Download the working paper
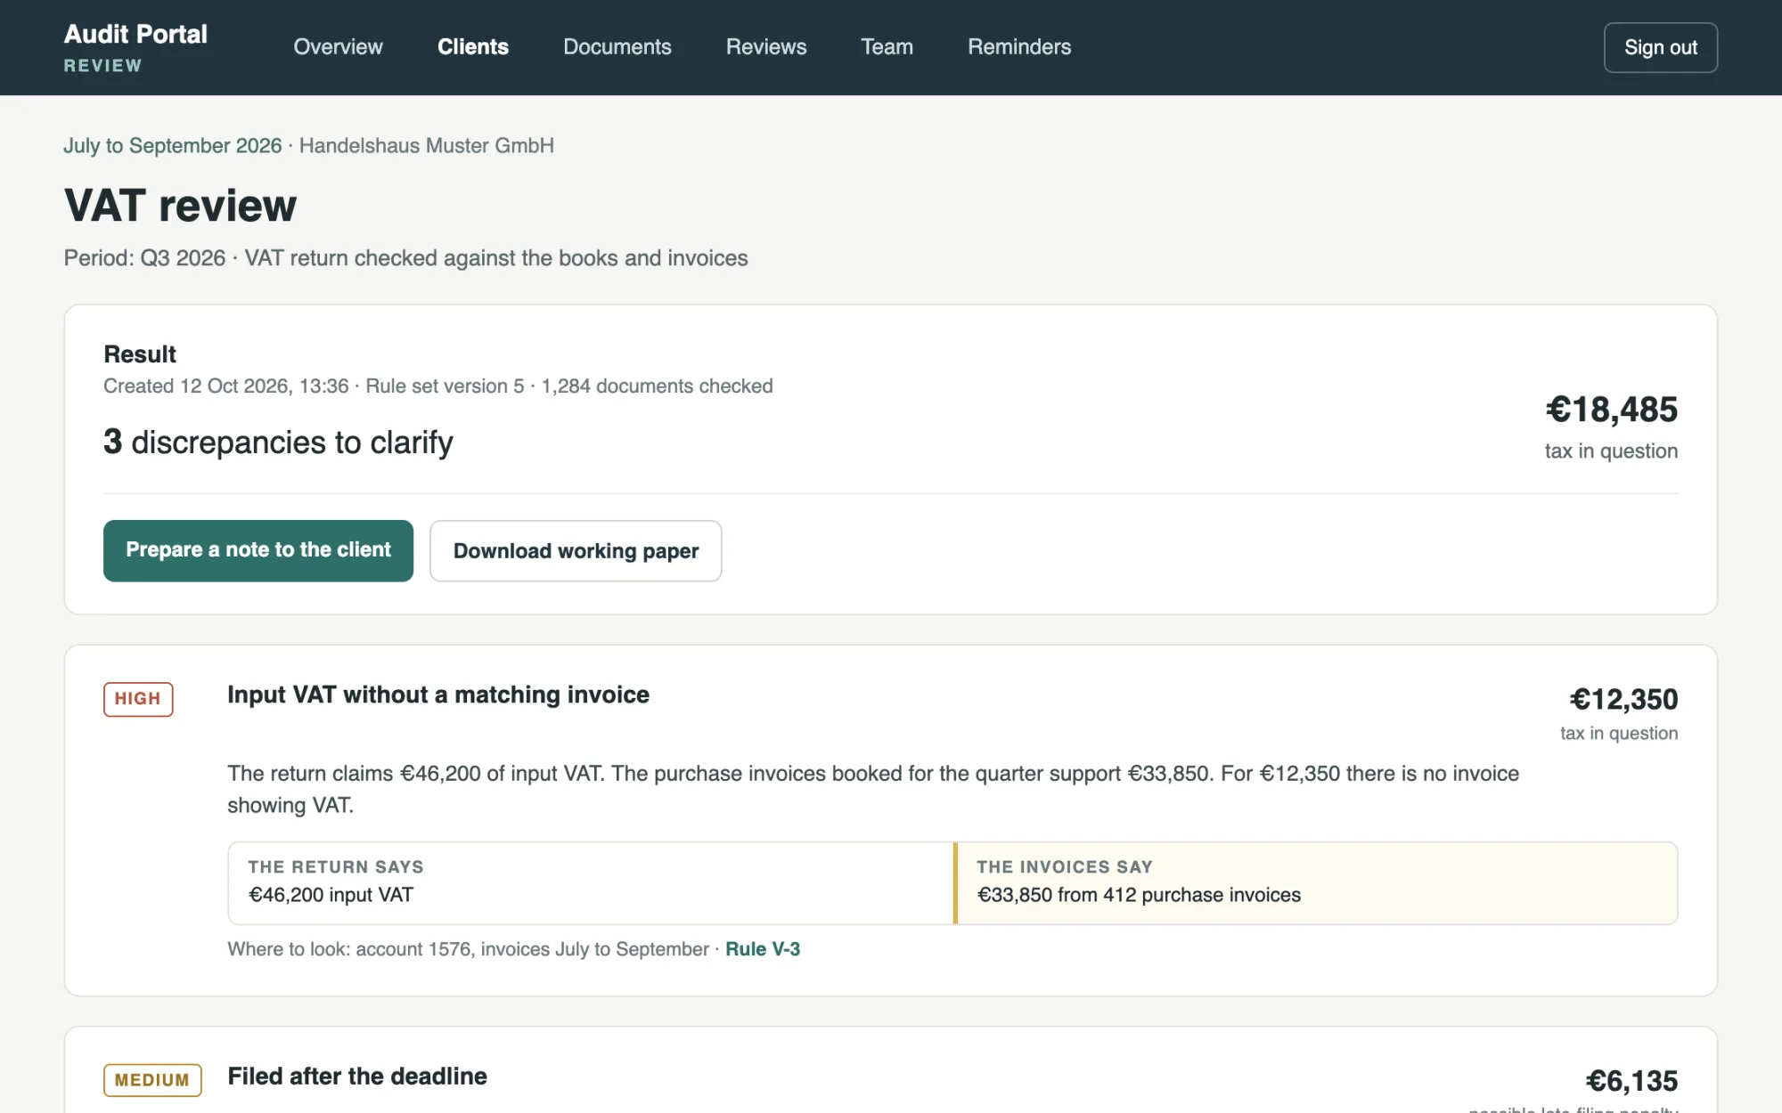The image size is (1782, 1113). pos(576,550)
